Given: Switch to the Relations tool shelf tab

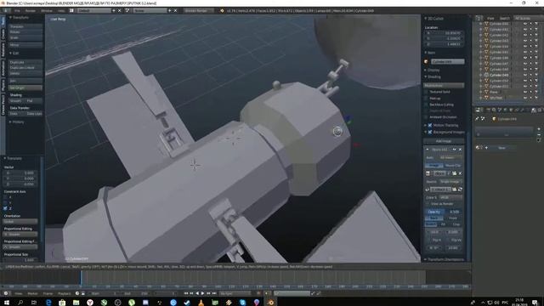Looking at the screenshot, I should pyautogui.click(x=3, y=50).
